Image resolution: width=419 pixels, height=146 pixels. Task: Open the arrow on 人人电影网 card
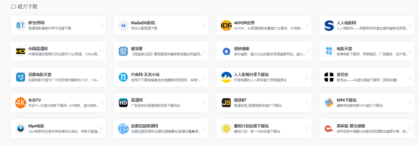(410, 26)
